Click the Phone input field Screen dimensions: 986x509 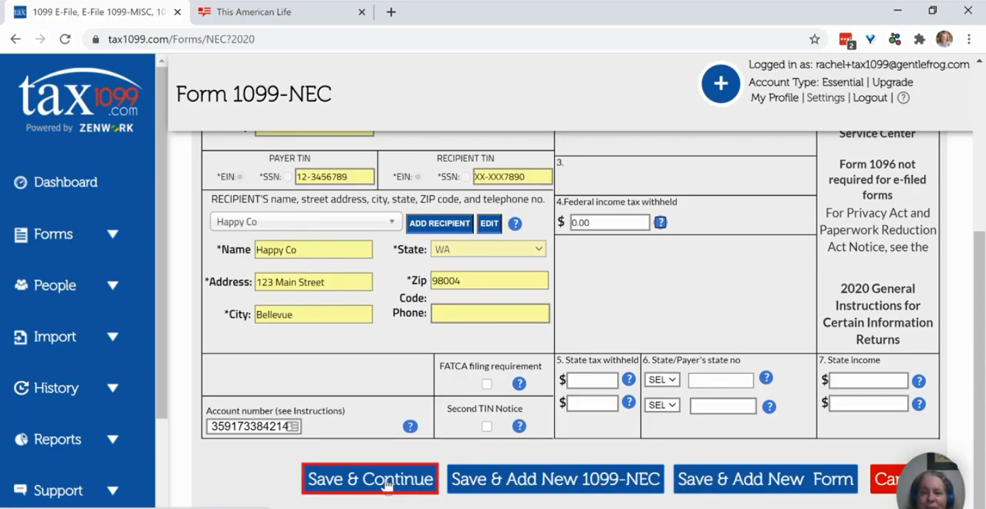click(490, 313)
